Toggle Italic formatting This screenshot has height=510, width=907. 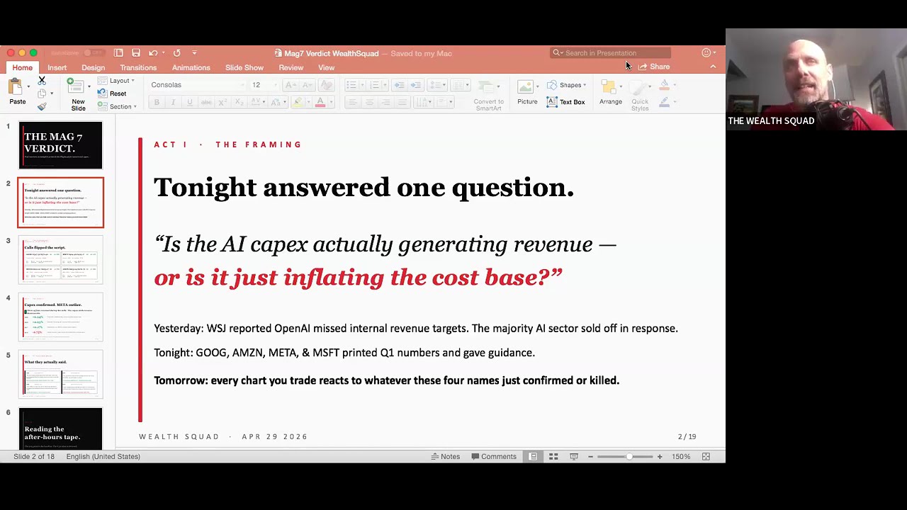(x=173, y=102)
